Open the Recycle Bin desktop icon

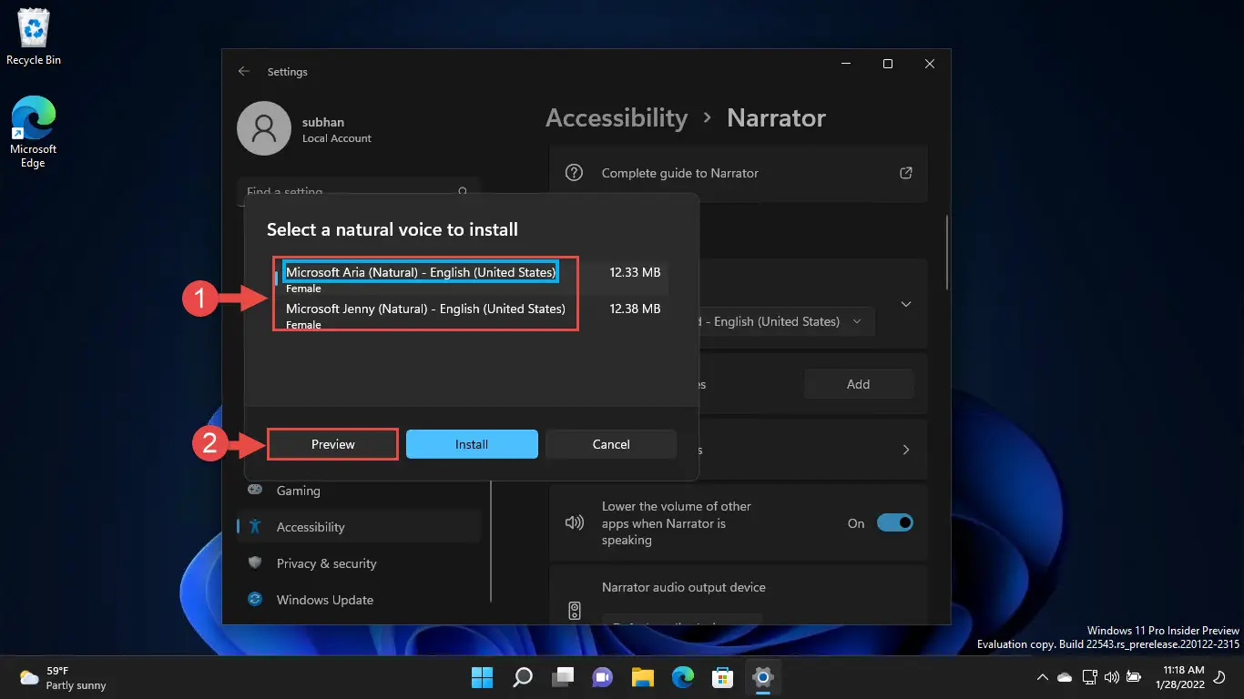point(34,37)
